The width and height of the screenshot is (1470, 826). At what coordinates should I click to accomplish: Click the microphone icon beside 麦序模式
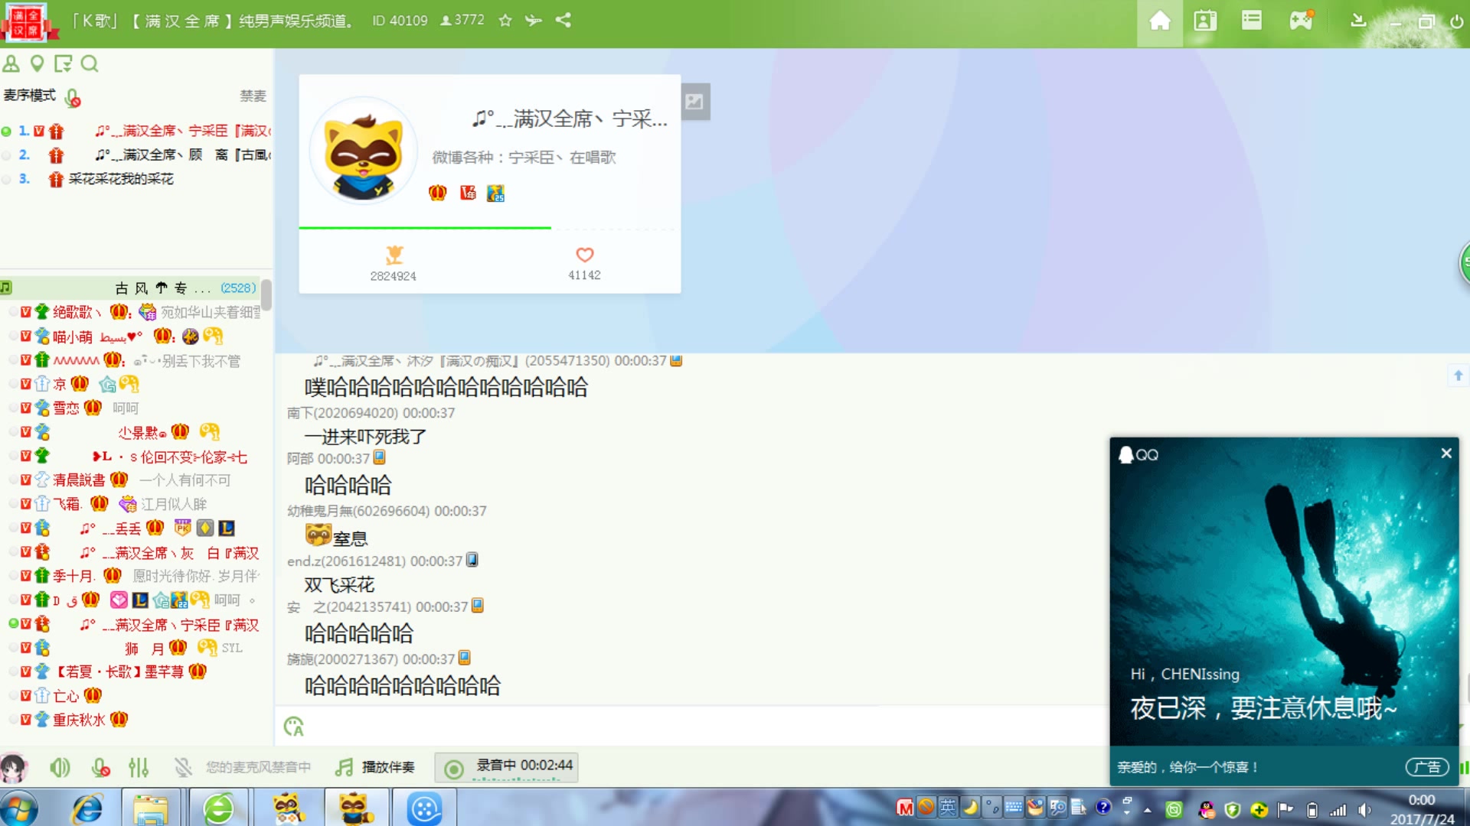click(x=73, y=97)
